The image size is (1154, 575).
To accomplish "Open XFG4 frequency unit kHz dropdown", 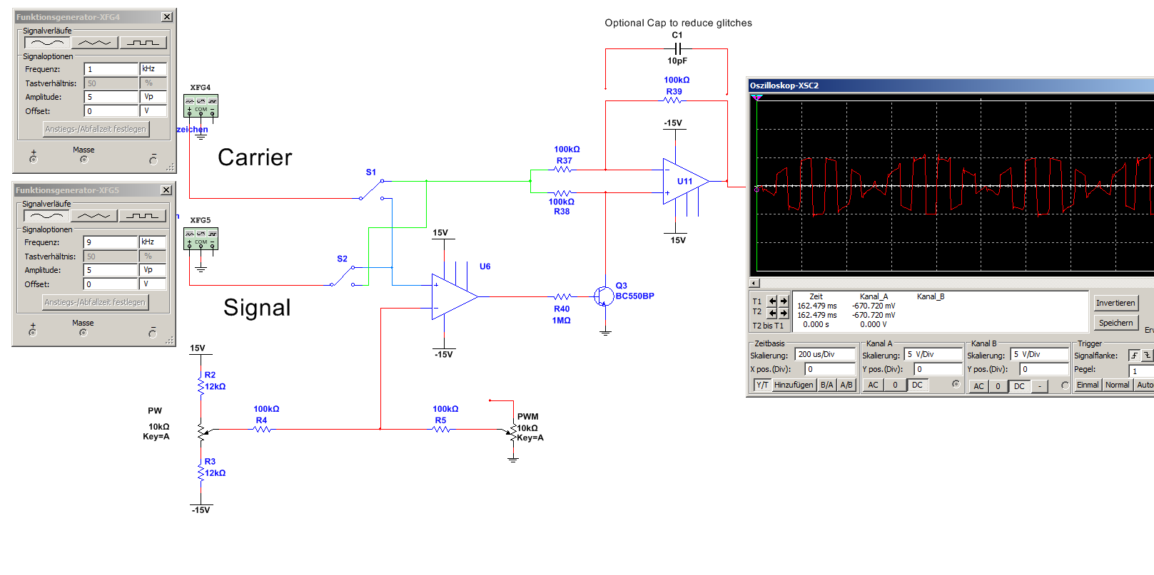I will coord(153,69).
